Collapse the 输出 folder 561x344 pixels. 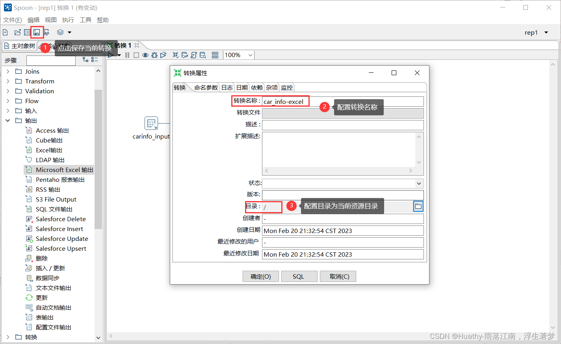tap(8, 120)
